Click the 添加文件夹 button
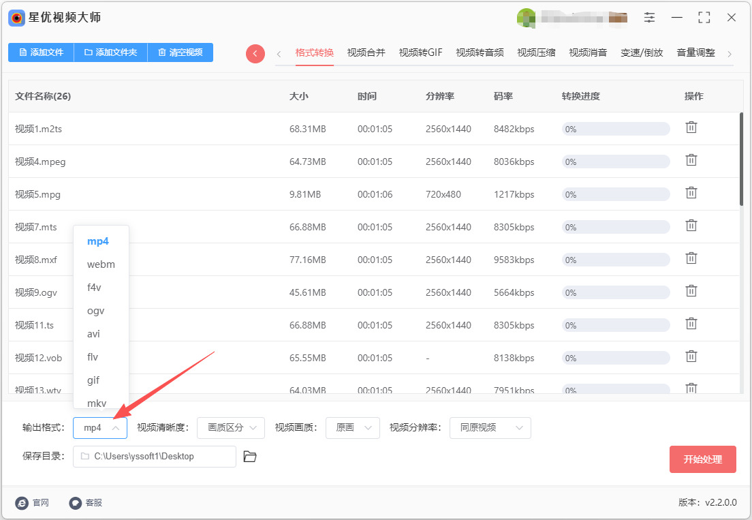The height and width of the screenshot is (520, 752). click(x=111, y=52)
